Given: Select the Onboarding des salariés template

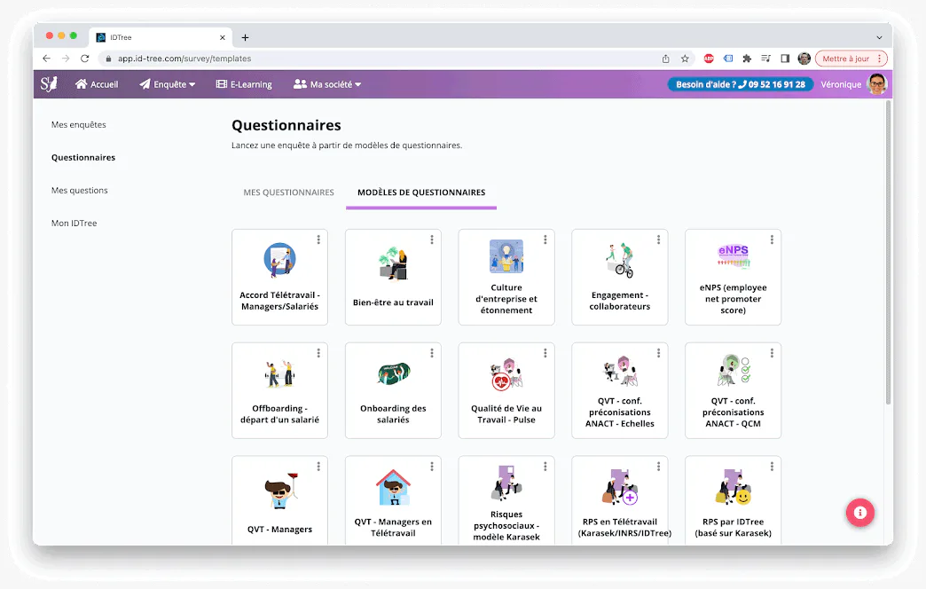Looking at the screenshot, I should click(x=393, y=390).
